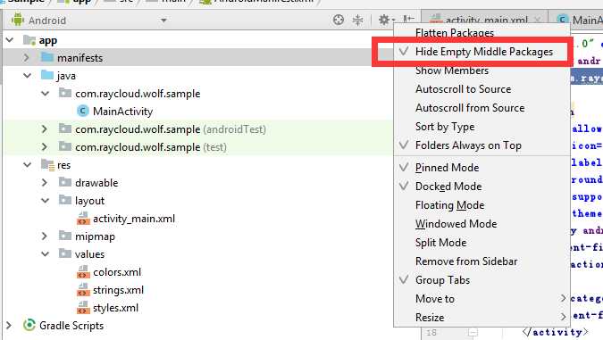Click the Android robot icon
The image size is (603, 340).
coord(18,20)
